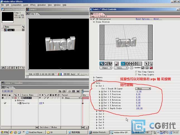
Task: Click the current time 0:00:00:00 in Timeline
Action: [x=8, y=91]
